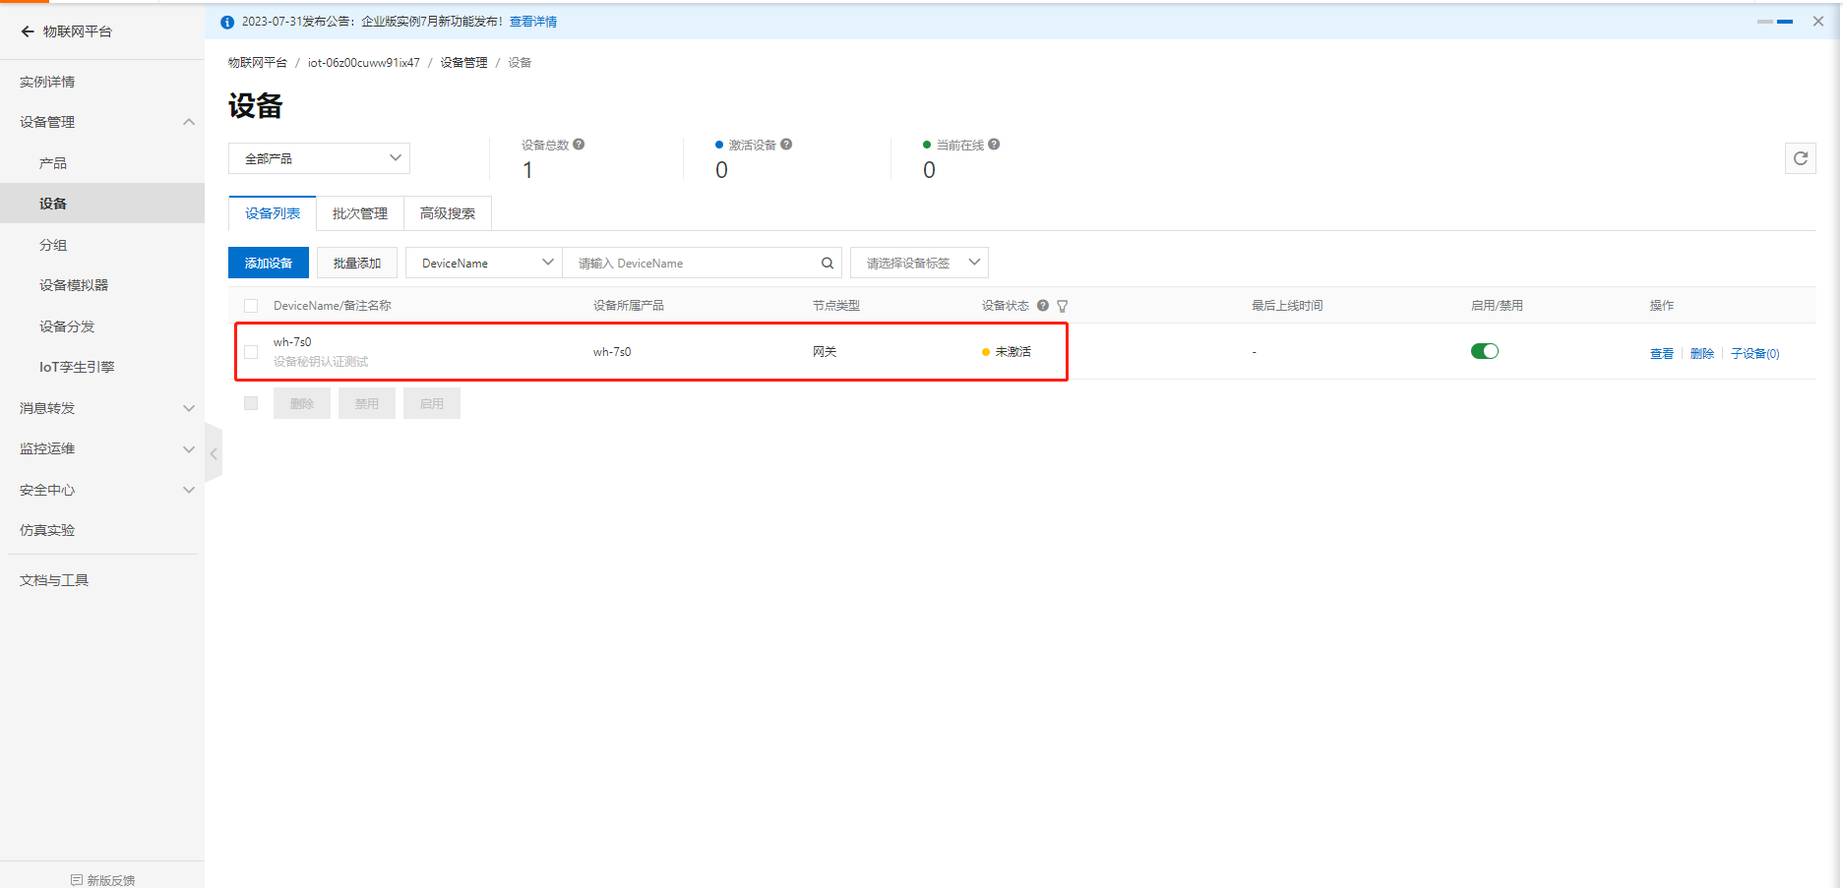This screenshot has height=888, width=1843.
Task: Click help icon beside 设备总数
Action: (x=579, y=145)
